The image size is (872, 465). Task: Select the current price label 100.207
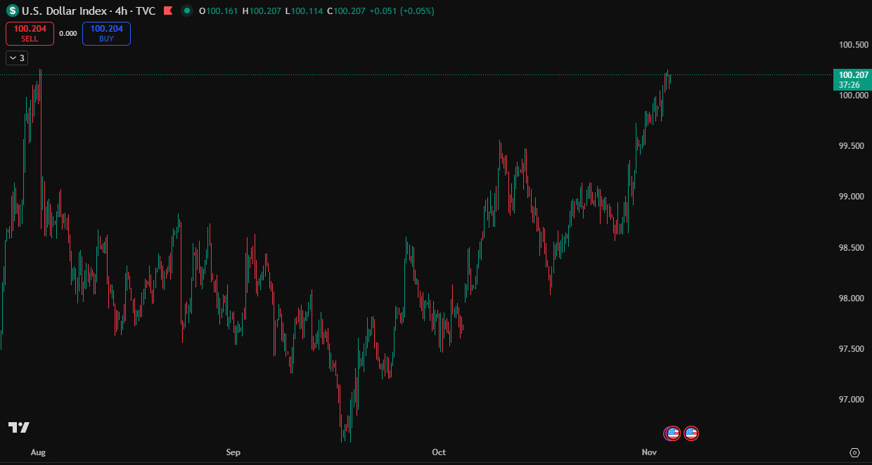(850, 74)
